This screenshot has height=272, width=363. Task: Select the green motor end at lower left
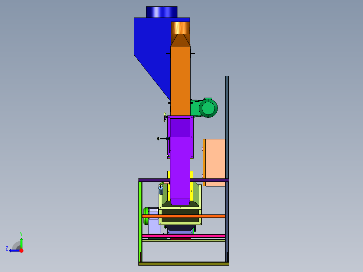tap(146, 216)
